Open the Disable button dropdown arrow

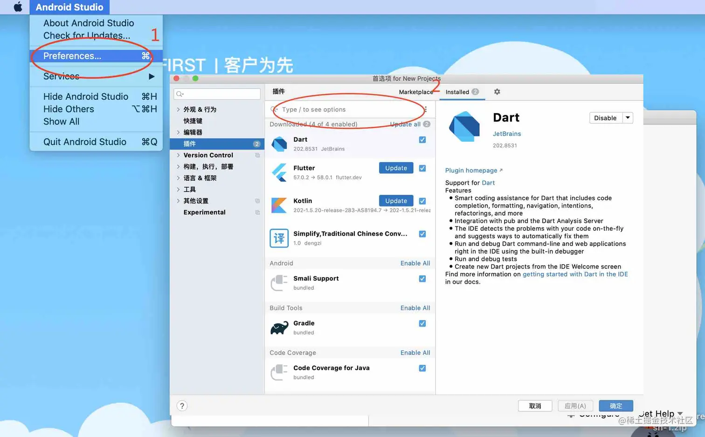(x=628, y=118)
